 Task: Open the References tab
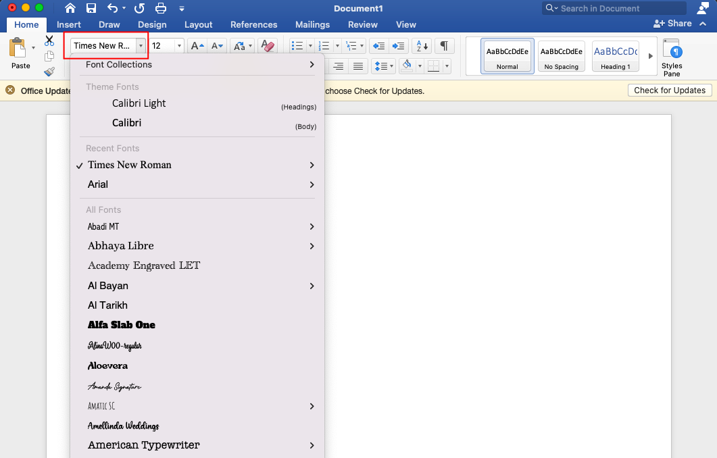[254, 25]
